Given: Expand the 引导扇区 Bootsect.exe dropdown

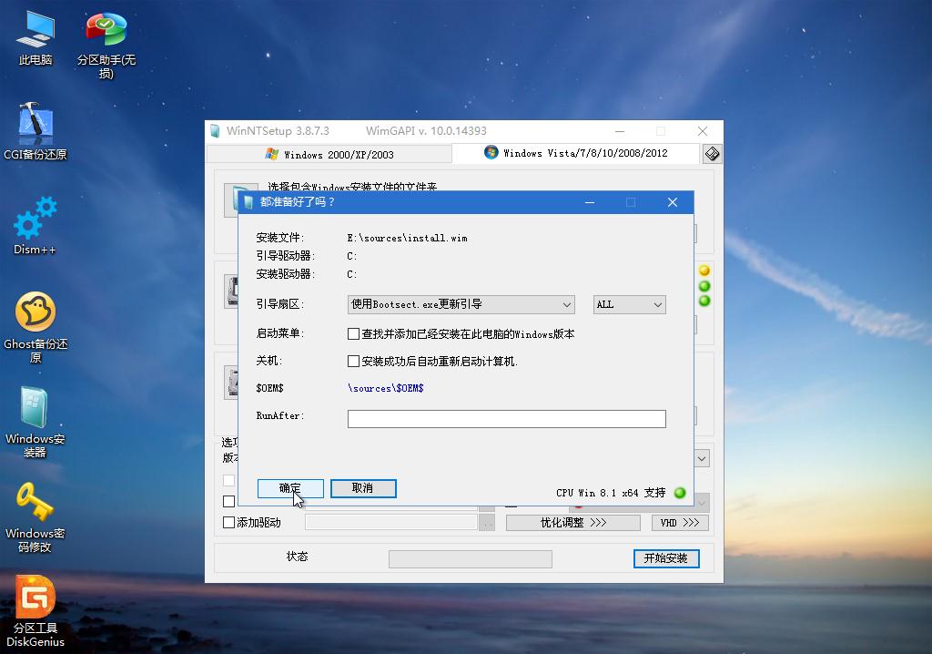Looking at the screenshot, I should pyautogui.click(x=461, y=305).
